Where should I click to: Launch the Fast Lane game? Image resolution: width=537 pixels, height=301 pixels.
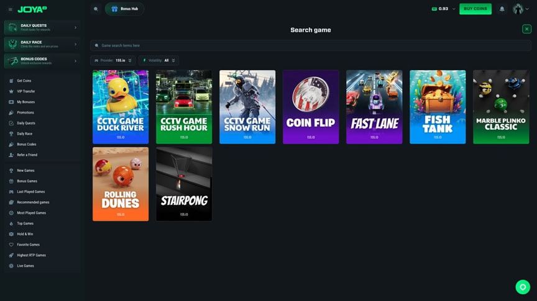(x=374, y=107)
